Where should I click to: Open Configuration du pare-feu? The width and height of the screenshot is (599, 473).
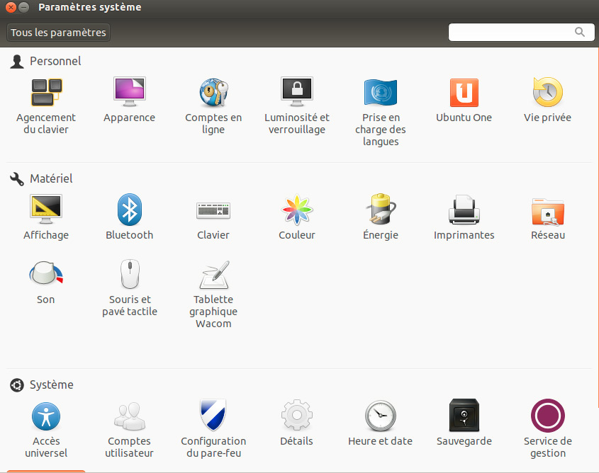point(213,429)
